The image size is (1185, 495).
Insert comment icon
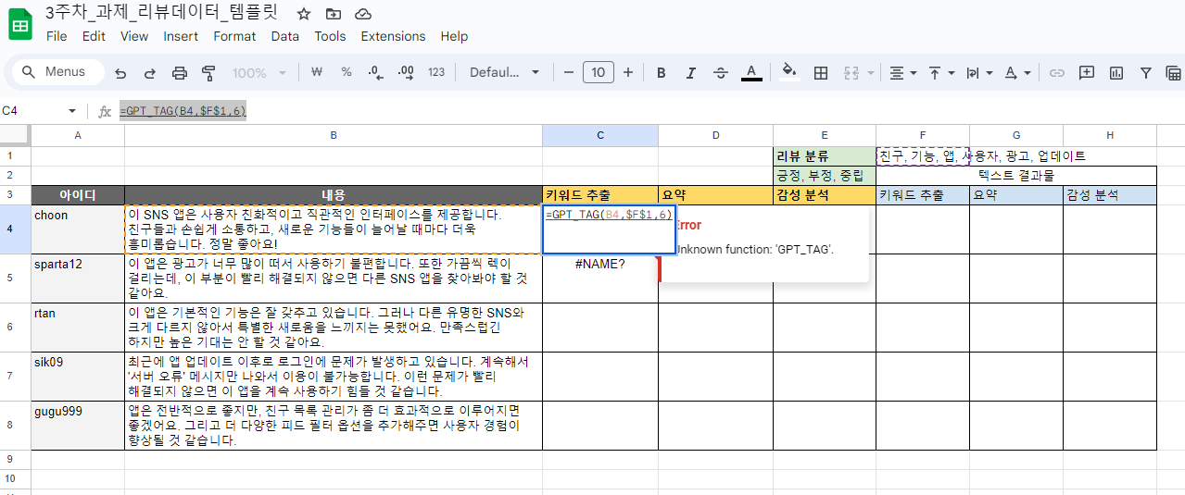(x=1087, y=72)
